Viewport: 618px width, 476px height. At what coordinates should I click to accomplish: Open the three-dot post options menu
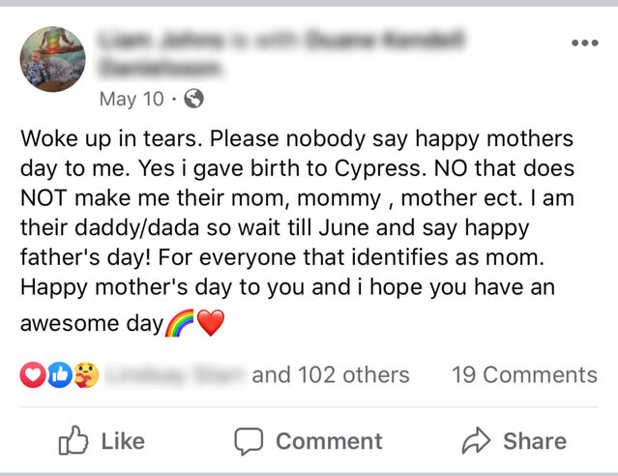(x=584, y=45)
